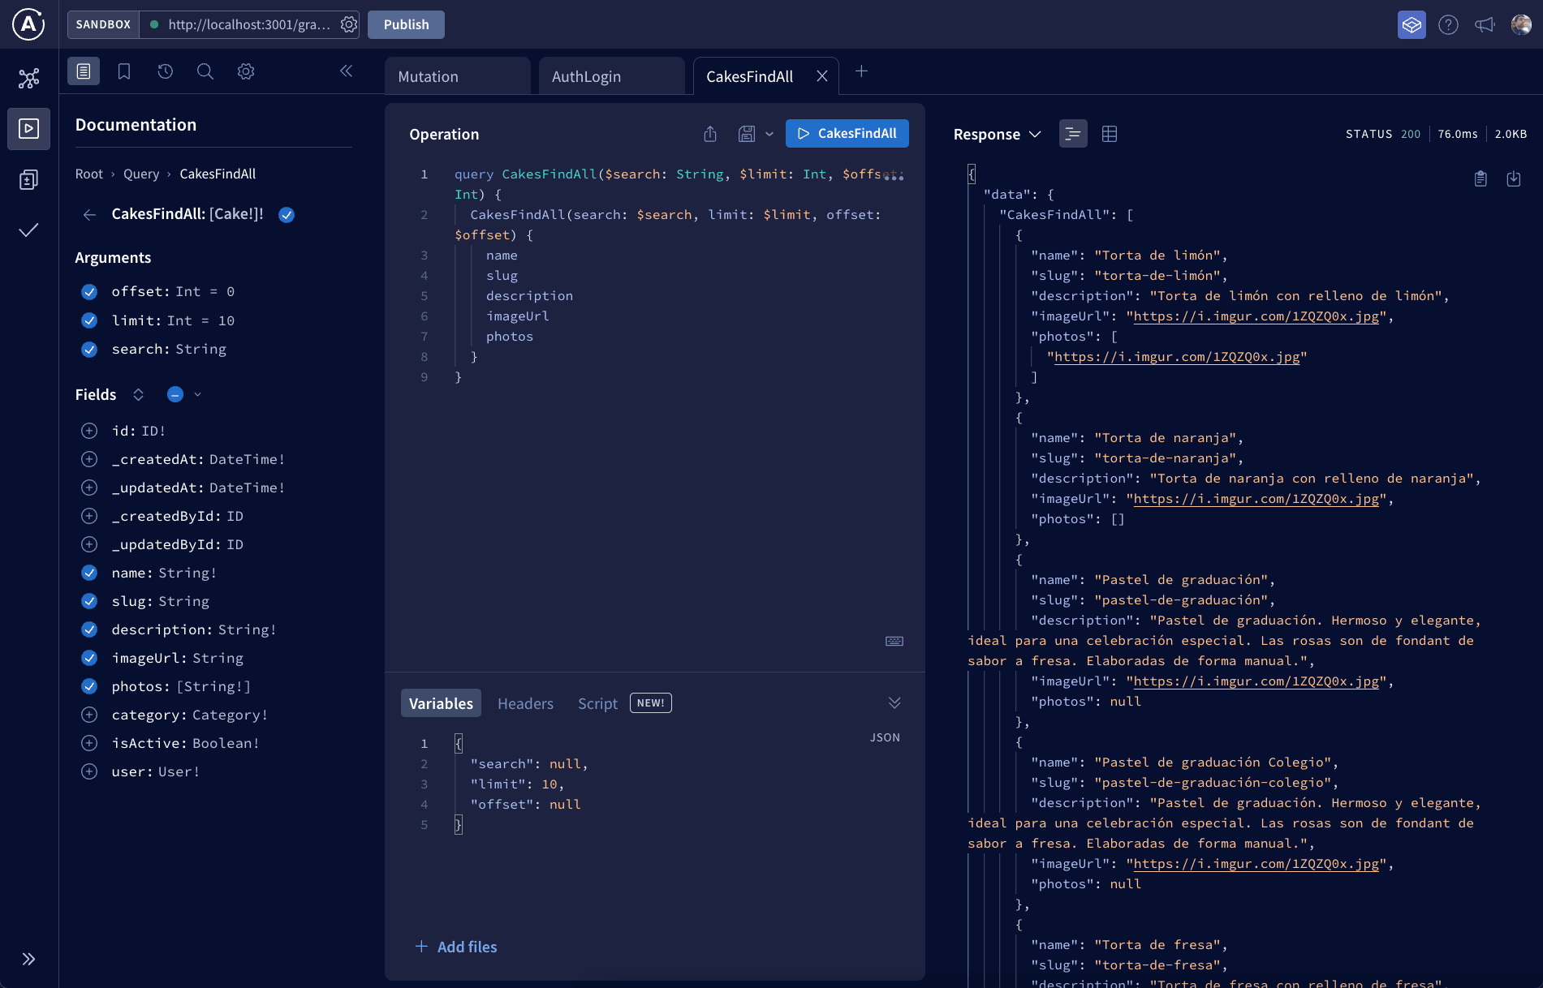Deselect the slug field checkbox
The image size is (1543, 988).
pyautogui.click(x=89, y=601)
